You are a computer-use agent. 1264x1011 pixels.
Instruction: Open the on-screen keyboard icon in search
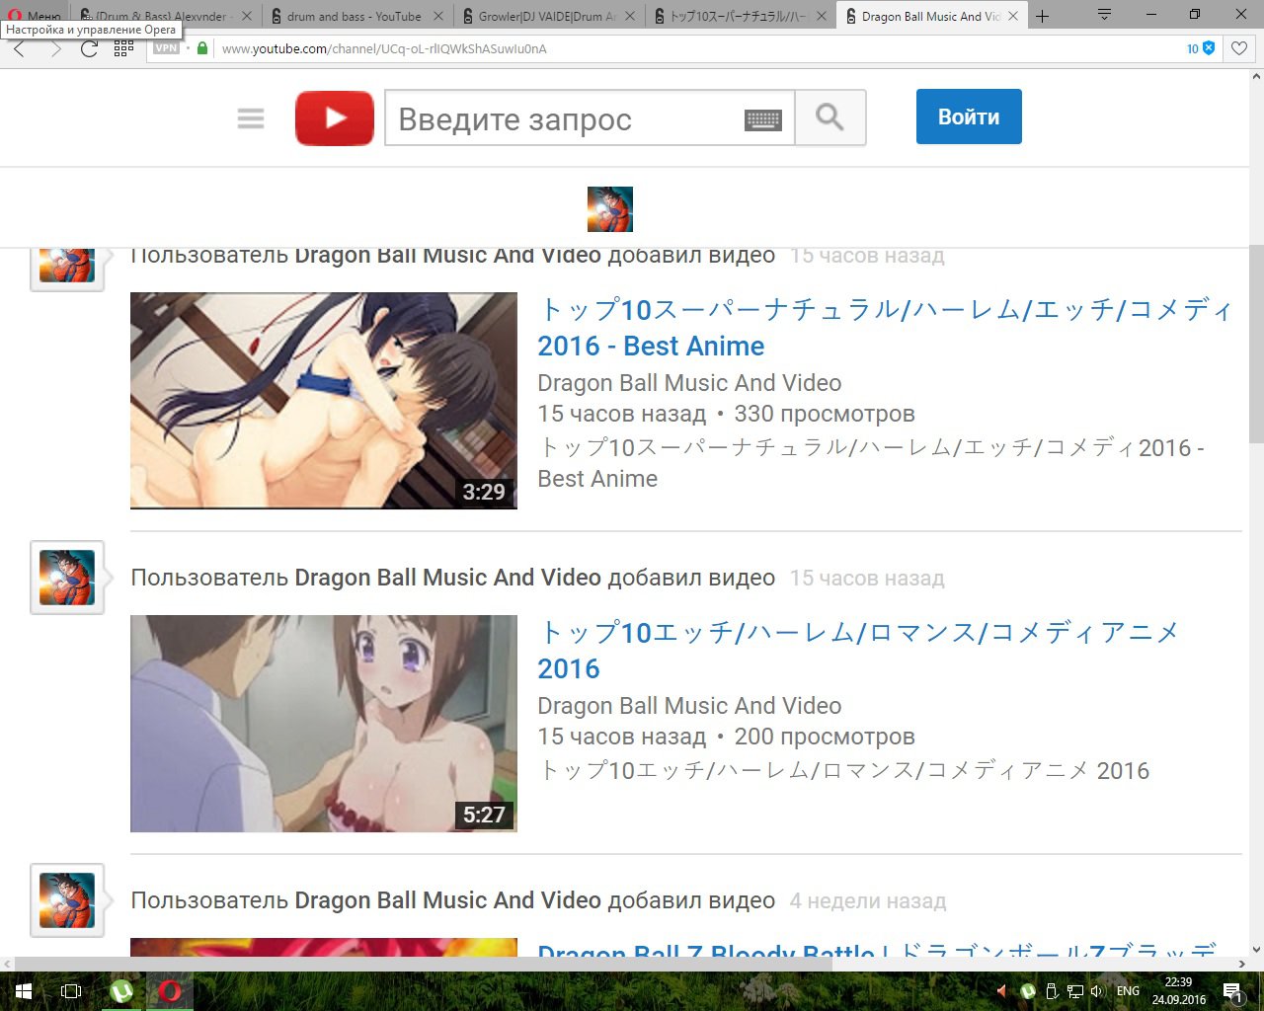[762, 119]
